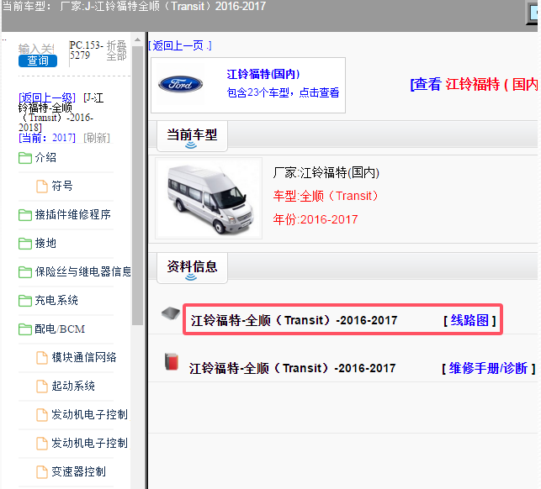Click the sidebar scrollbar up arrow
Viewport: 541px width, 489px height.
tap(138, 40)
